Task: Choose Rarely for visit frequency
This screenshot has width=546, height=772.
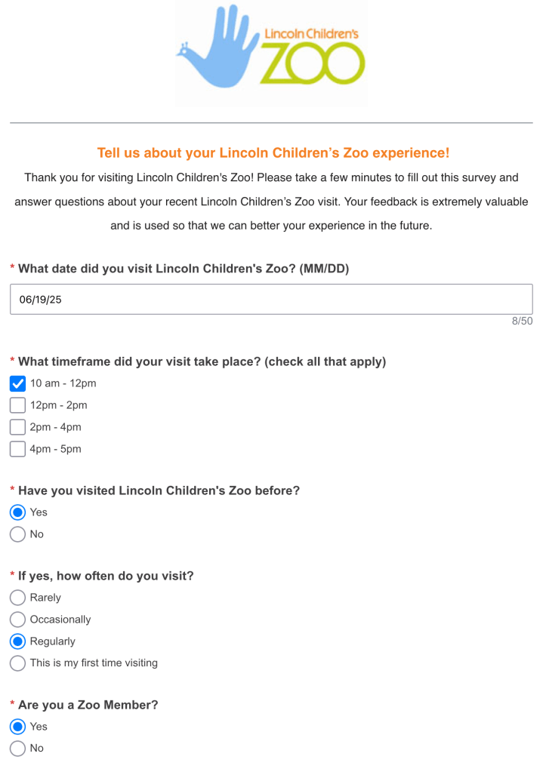Action: pyautogui.click(x=18, y=598)
